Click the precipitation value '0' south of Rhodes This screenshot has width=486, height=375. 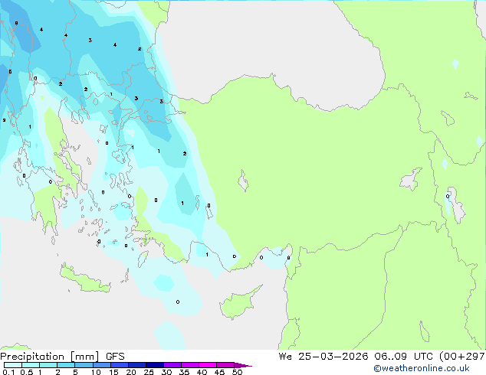point(178,302)
